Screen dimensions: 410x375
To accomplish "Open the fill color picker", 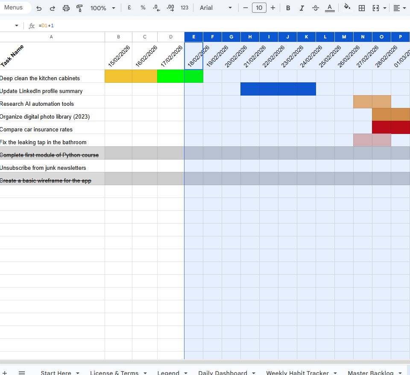I will (x=347, y=8).
